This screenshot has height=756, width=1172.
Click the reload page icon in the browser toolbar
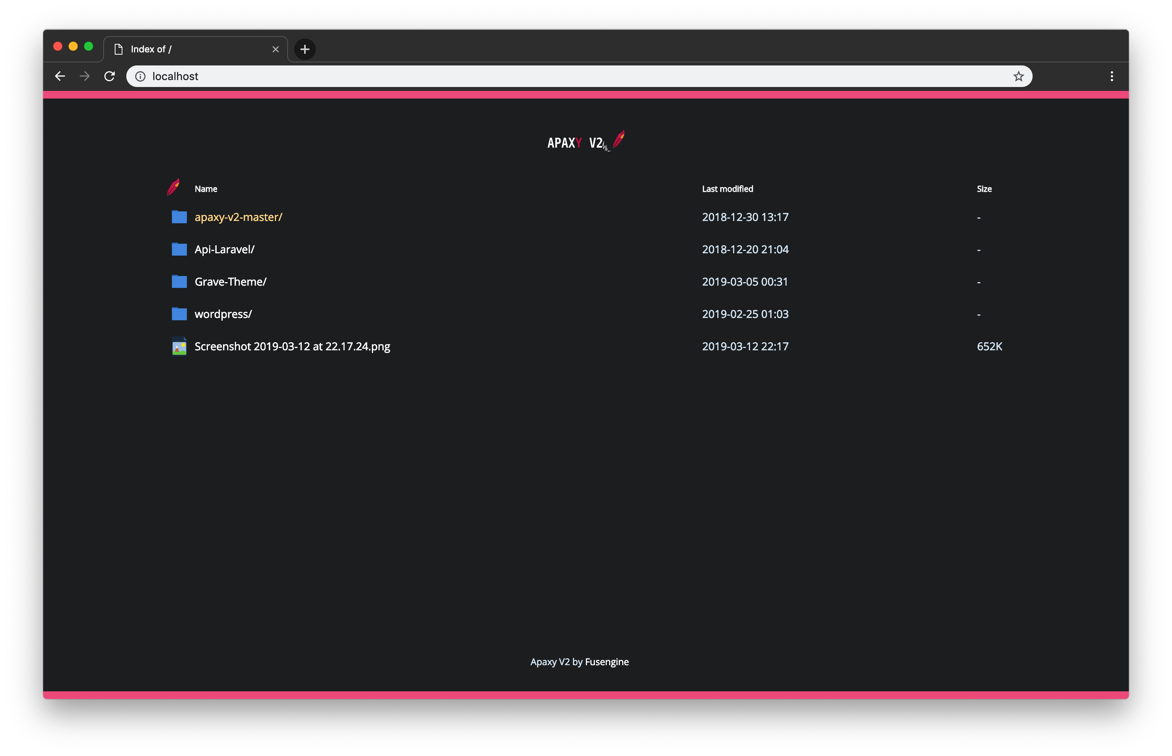point(109,76)
